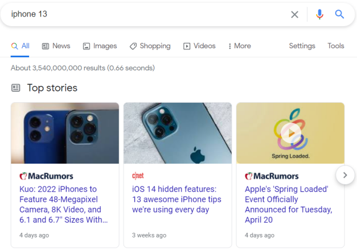This screenshot has width=357, height=250.
Task: Expand the More search options menu
Action: pyautogui.click(x=240, y=46)
